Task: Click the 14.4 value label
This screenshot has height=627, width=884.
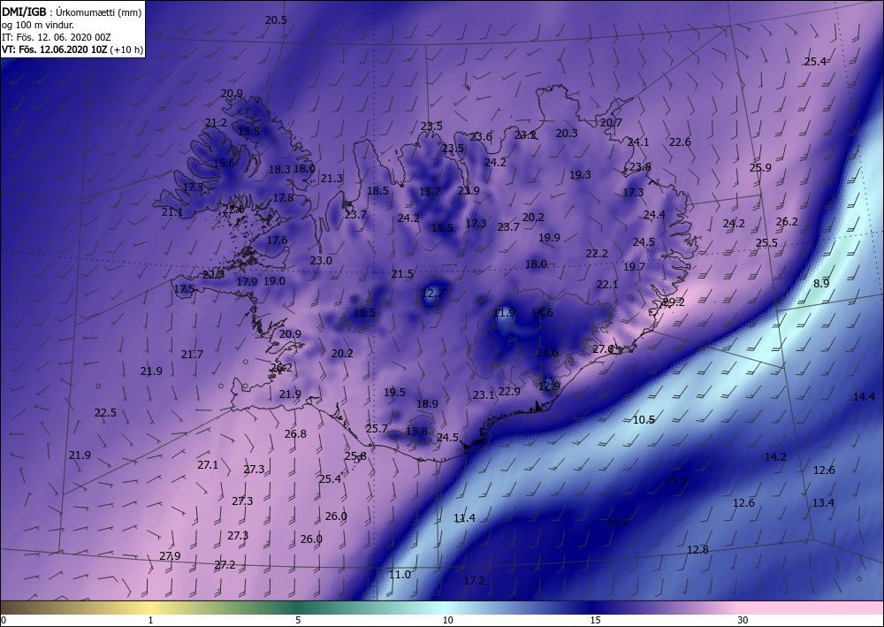Action: pos(864,396)
